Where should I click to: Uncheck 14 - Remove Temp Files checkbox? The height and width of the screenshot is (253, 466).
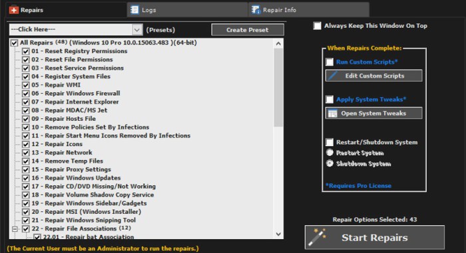click(26, 161)
